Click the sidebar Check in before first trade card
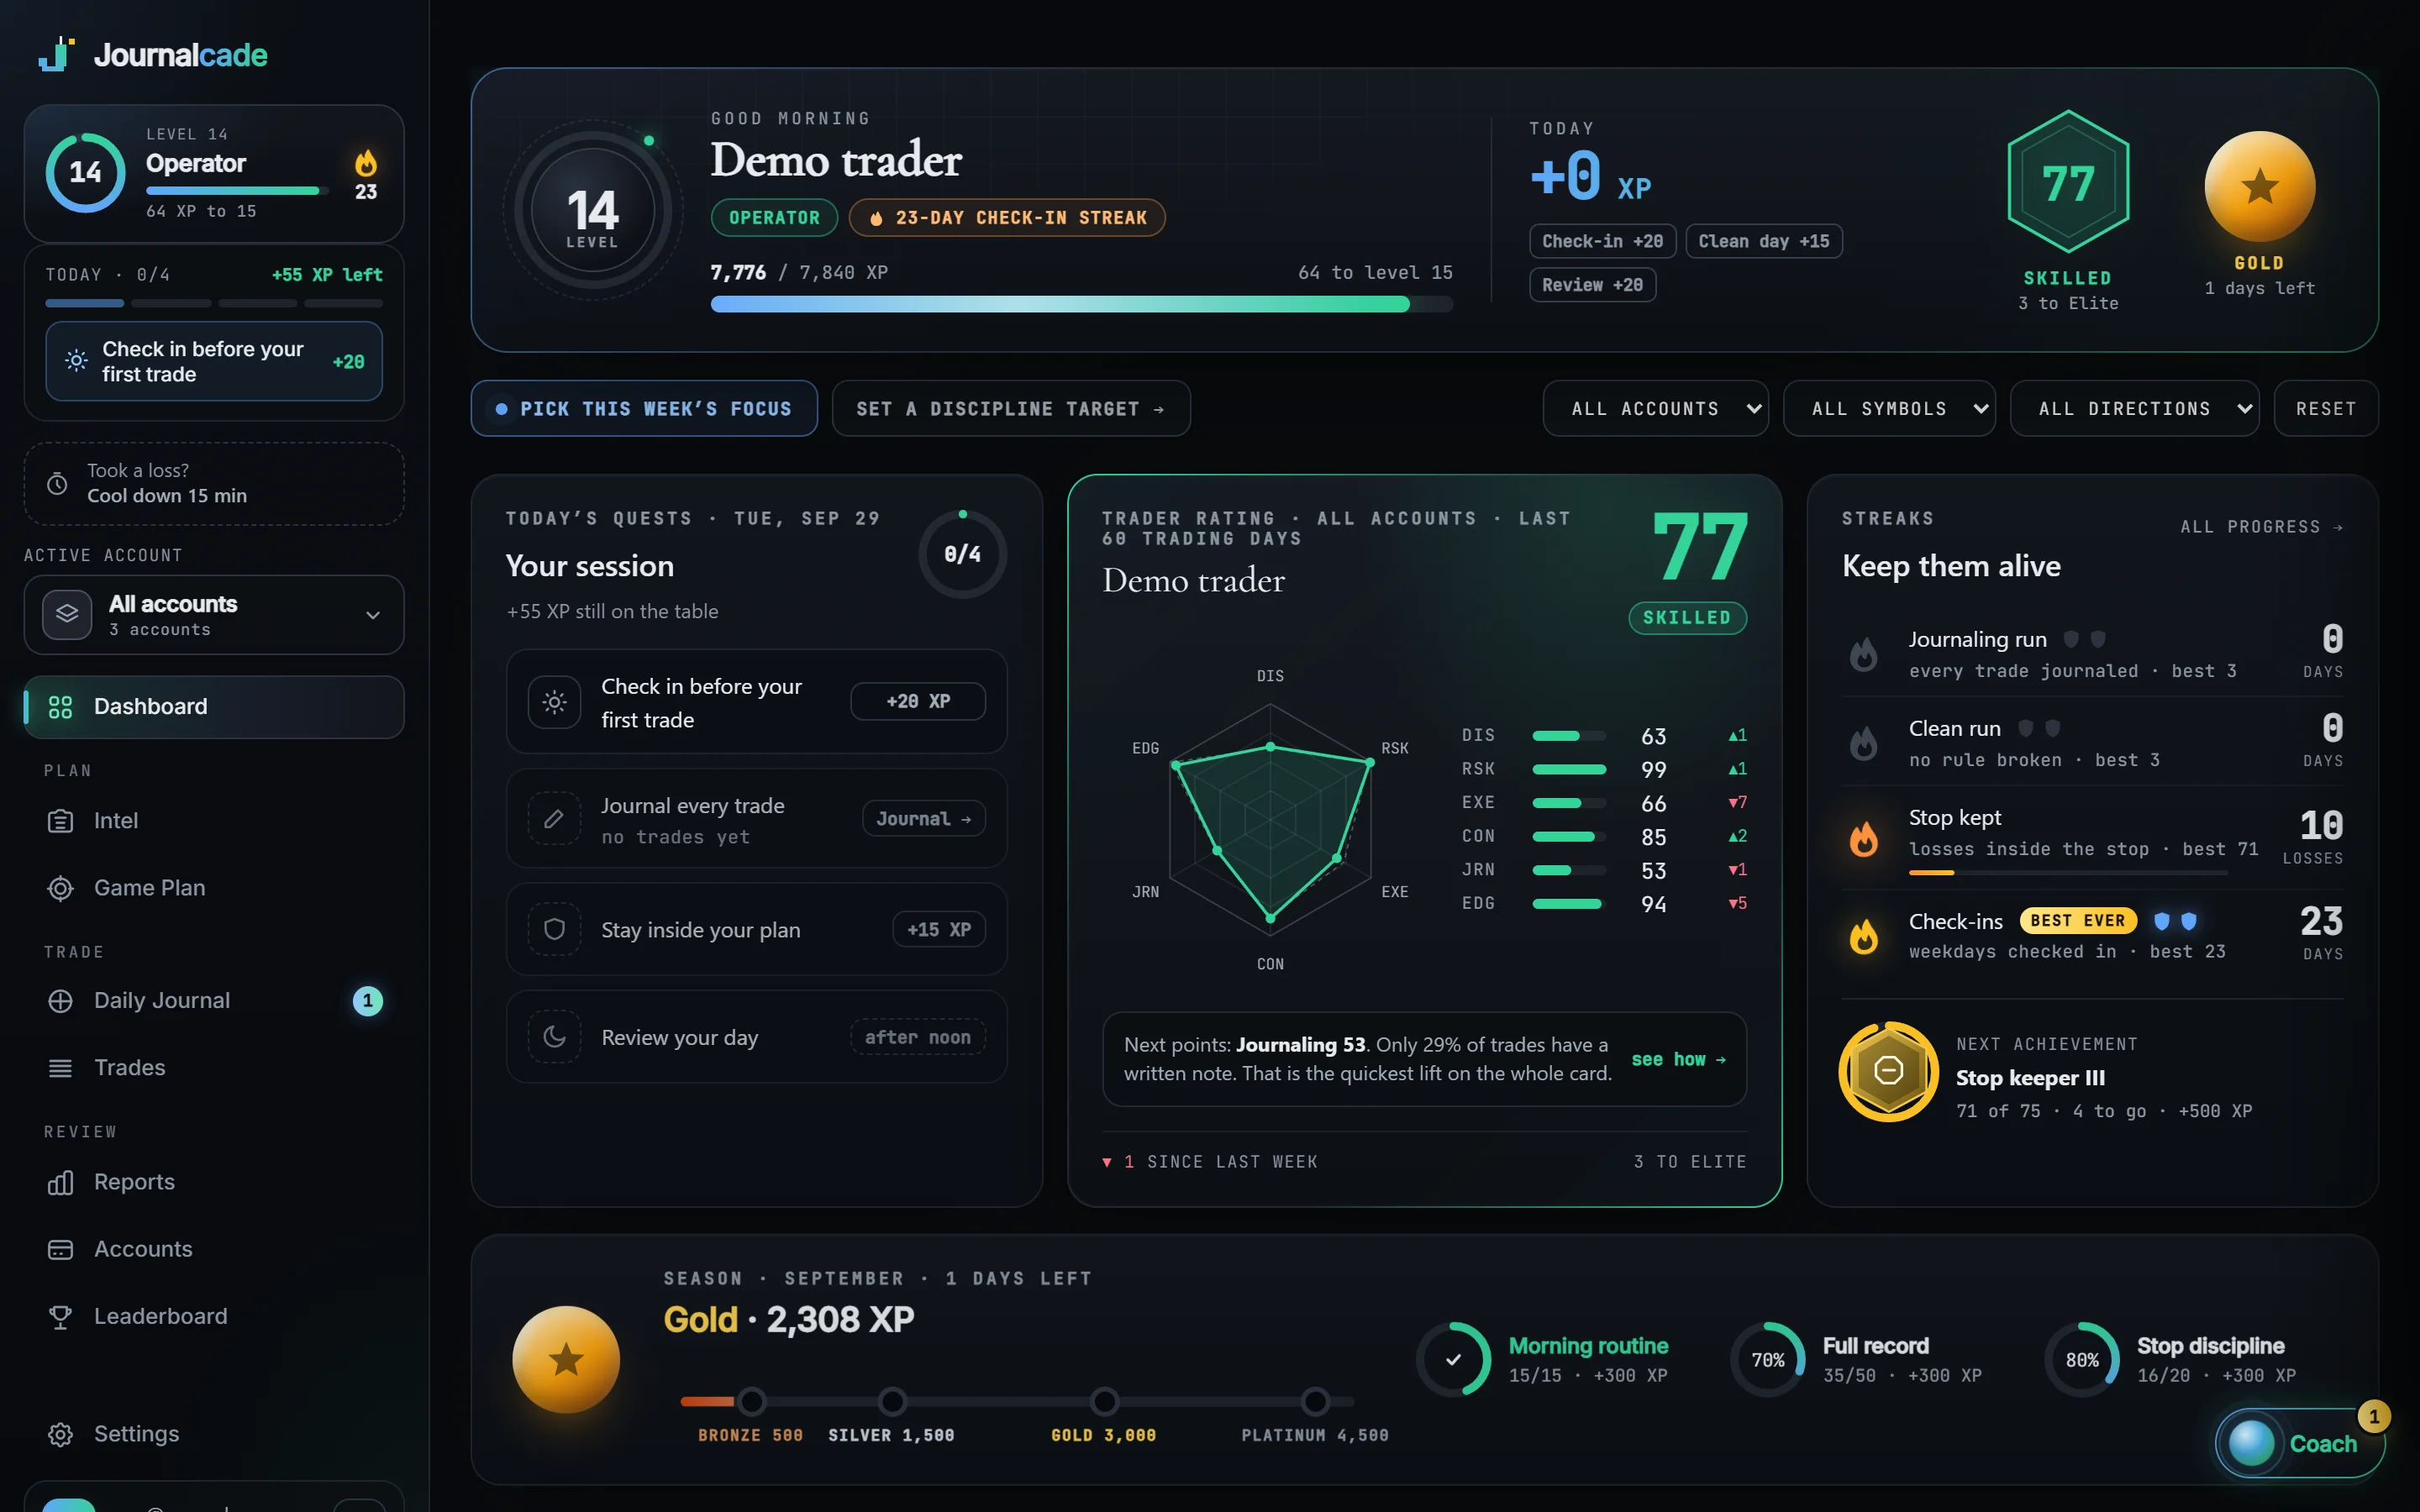Screen dimensions: 2420x1512 (x=214, y=361)
